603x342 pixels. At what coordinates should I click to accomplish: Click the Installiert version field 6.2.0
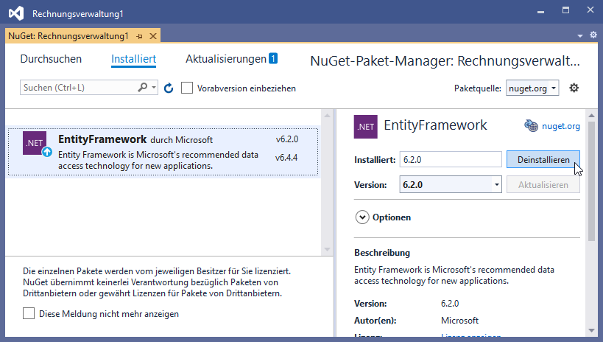[x=451, y=159]
